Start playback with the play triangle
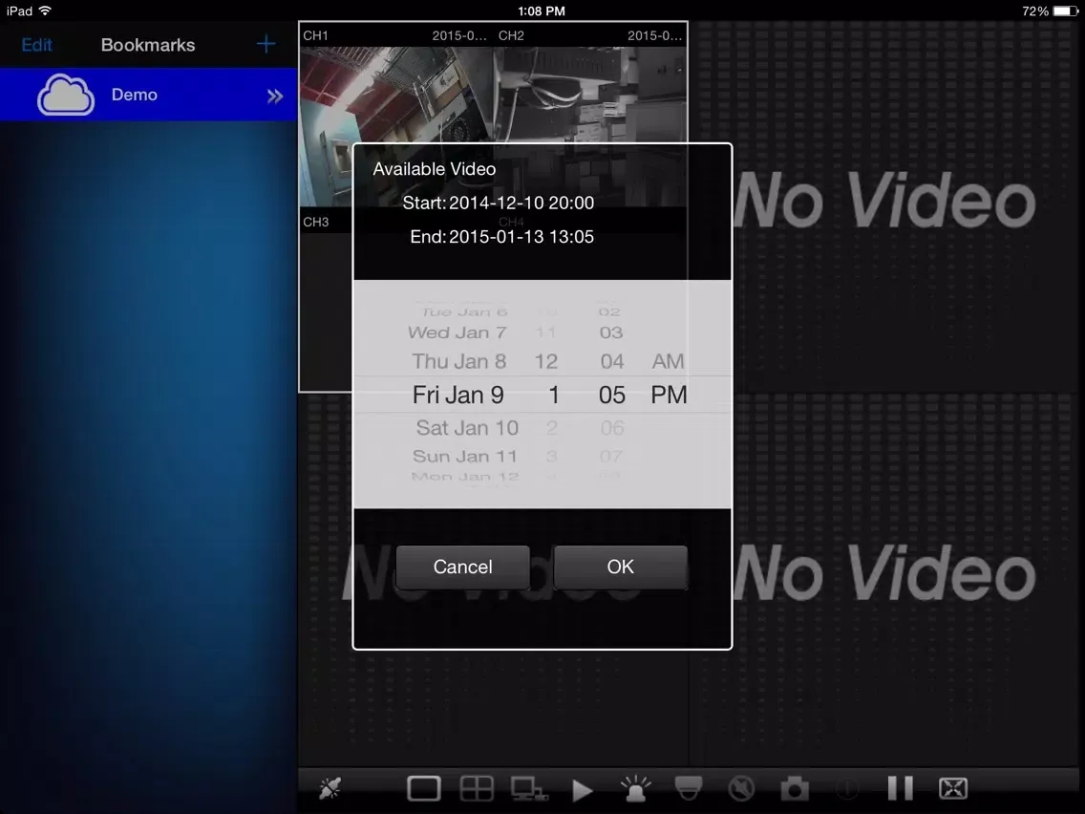Viewport: 1085px width, 814px height. (x=582, y=789)
